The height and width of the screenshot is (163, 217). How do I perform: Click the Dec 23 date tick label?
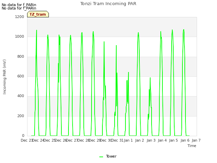pos(26,140)
